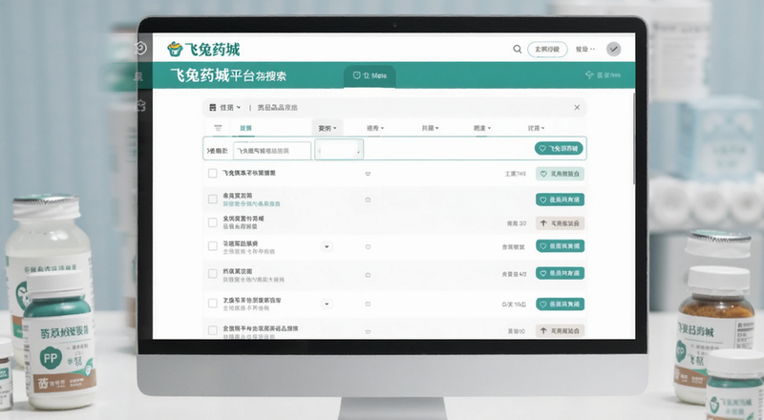
Task: Open search with the magnifier icon
Action: tap(517, 50)
